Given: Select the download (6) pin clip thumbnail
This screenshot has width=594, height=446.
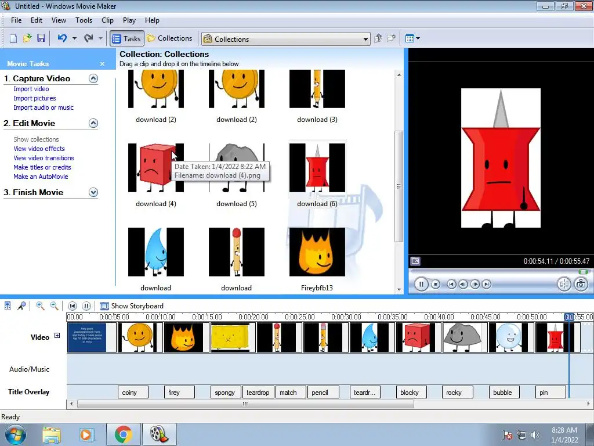Looking at the screenshot, I should point(317,168).
